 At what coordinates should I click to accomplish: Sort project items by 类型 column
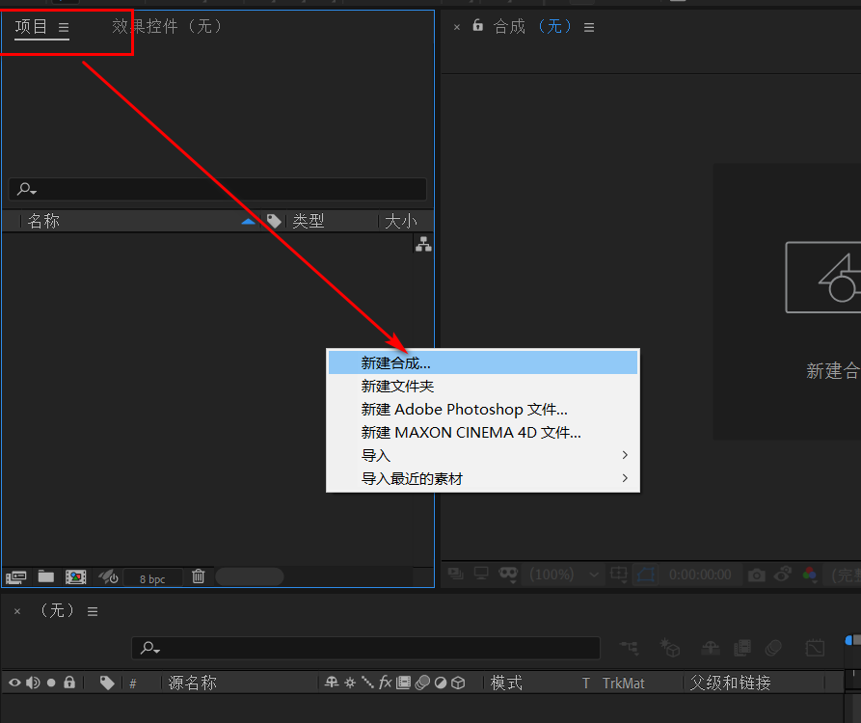[x=308, y=221]
